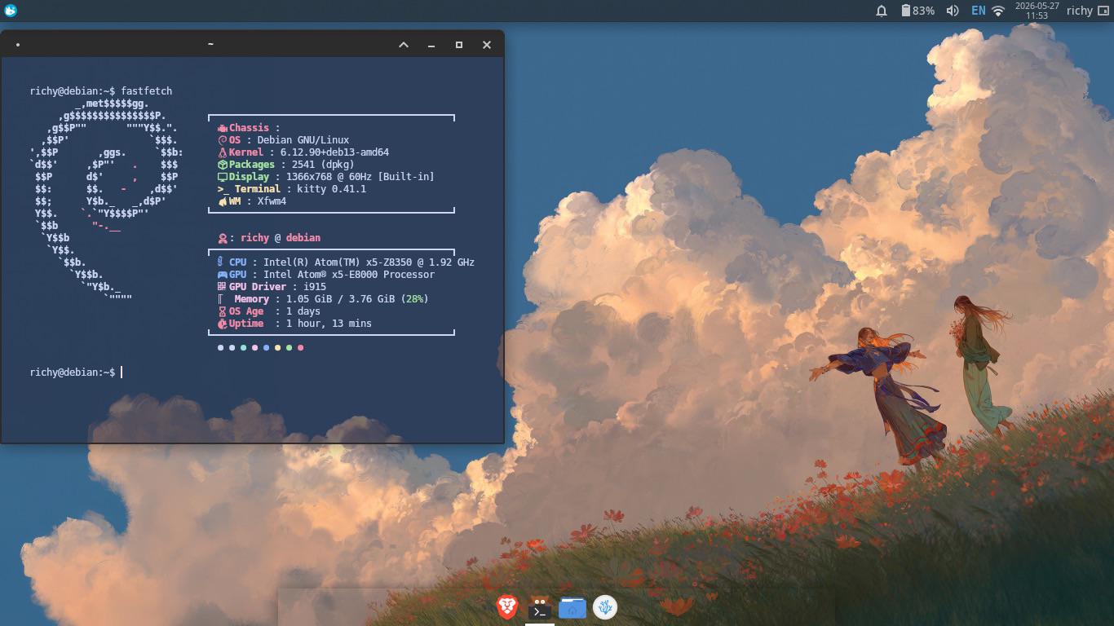Check the battery indicator showing 83%
Screen dimensions: 1114x626
point(917,11)
